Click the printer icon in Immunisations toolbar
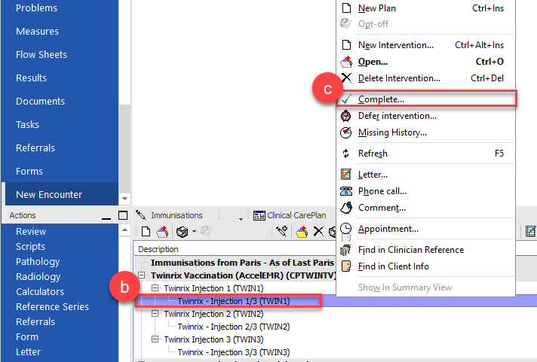 coord(182,232)
